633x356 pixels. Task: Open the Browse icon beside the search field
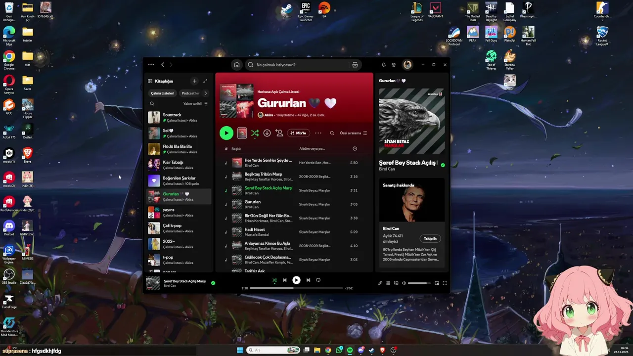[x=355, y=65]
